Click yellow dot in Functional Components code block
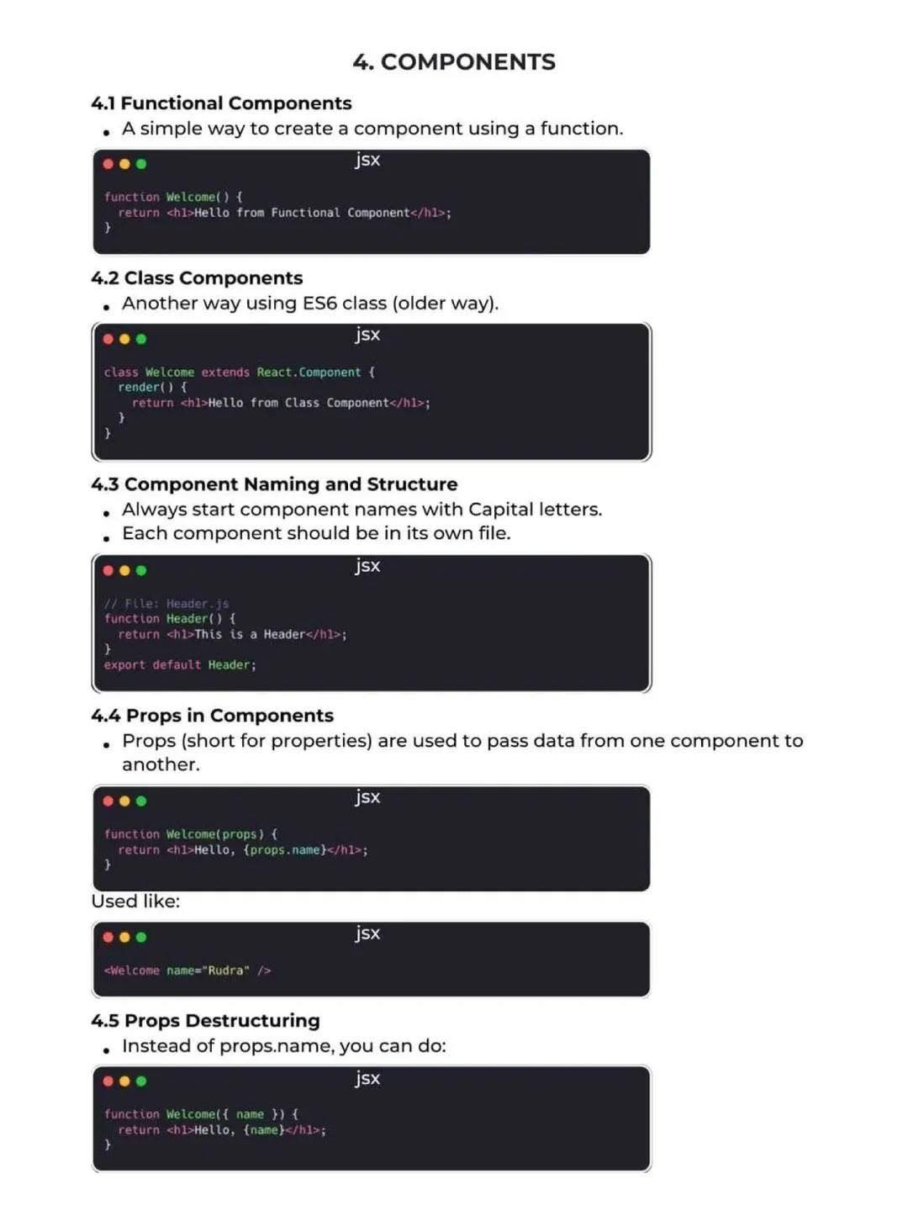Image resolution: width=908 pixels, height=1211 pixels. (124, 164)
